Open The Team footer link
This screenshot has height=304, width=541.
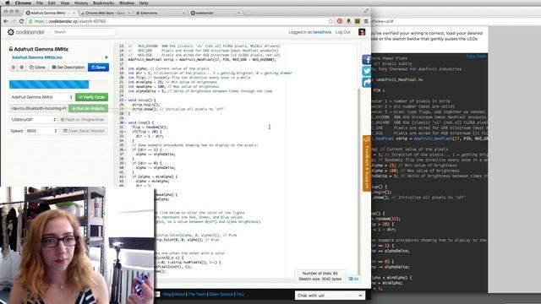[x=197, y=294]
